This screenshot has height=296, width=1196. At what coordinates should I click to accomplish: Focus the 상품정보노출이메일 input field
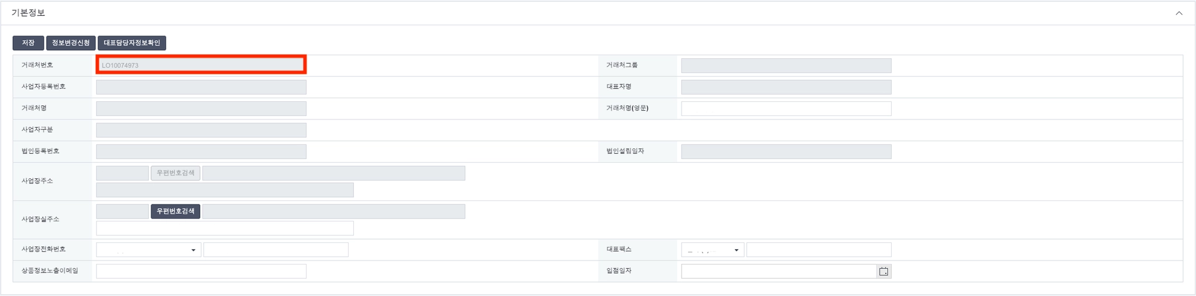pos(201,272)
